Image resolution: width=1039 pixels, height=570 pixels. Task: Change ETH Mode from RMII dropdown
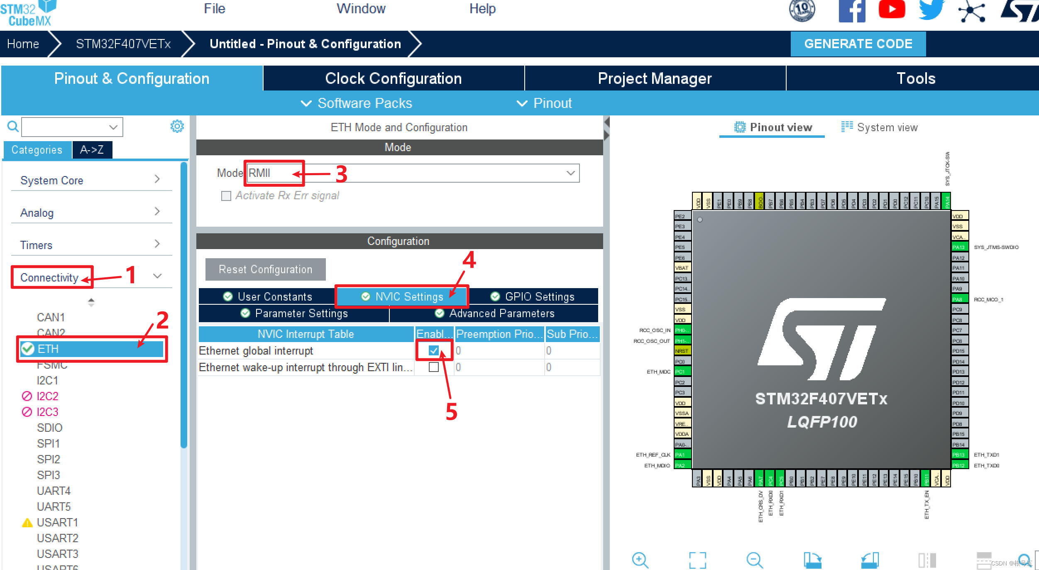tap(413, 174)
